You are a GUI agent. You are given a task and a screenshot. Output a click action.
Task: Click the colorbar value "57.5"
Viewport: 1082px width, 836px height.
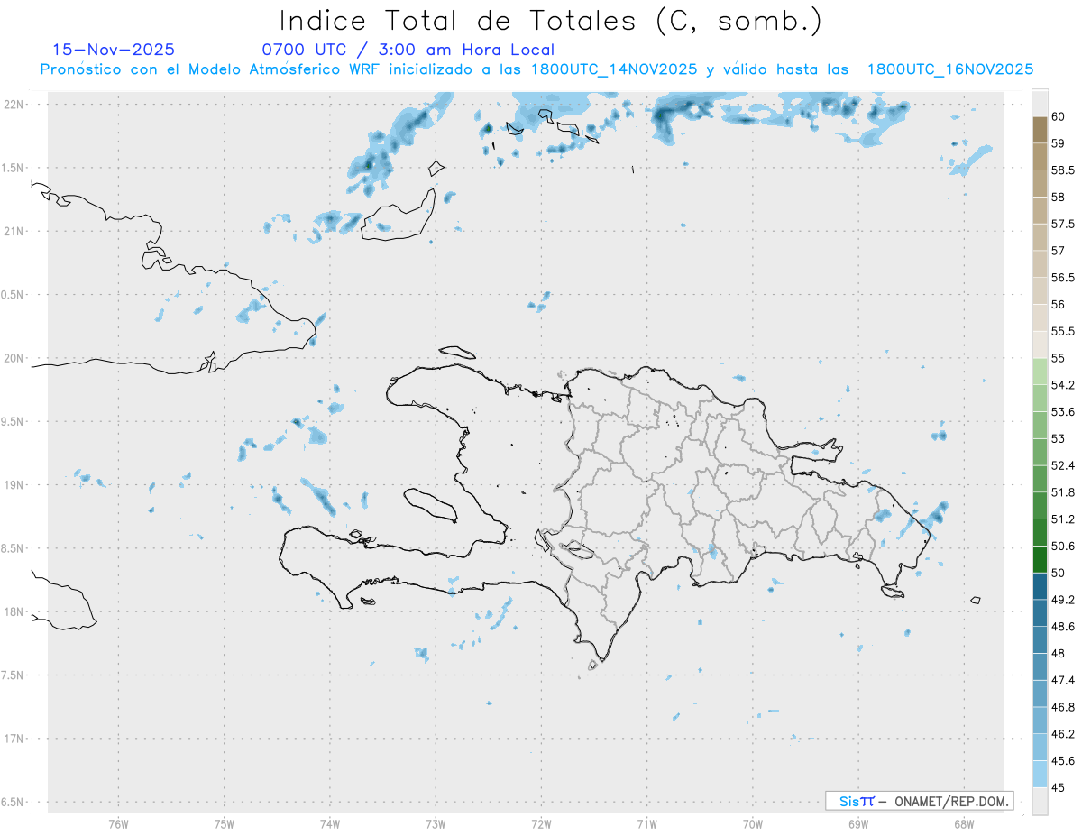point(1064,224)
